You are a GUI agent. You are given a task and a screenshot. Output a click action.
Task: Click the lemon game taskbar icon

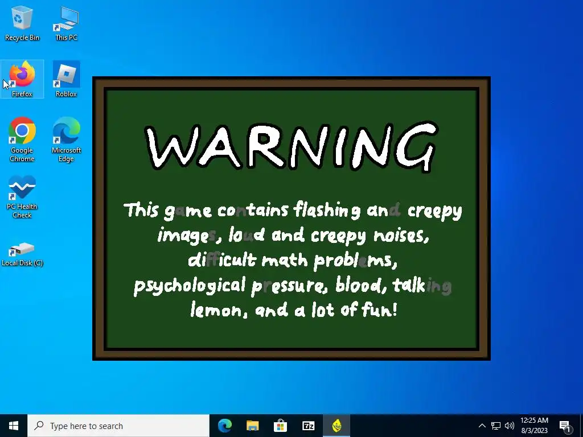click(x=336, y=426)
